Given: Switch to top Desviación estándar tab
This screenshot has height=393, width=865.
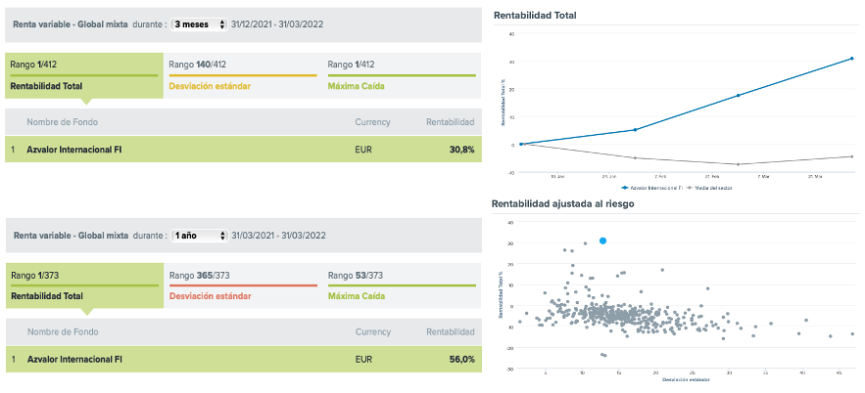Looking at the screenshot, I should click(x=242, y=75).
